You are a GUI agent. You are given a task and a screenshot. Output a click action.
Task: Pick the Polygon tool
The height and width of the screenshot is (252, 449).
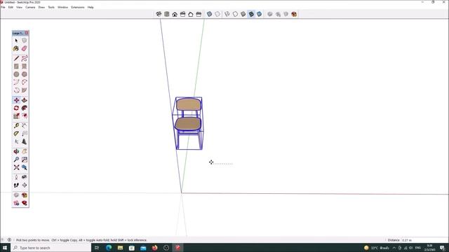[x=25, y=74]
